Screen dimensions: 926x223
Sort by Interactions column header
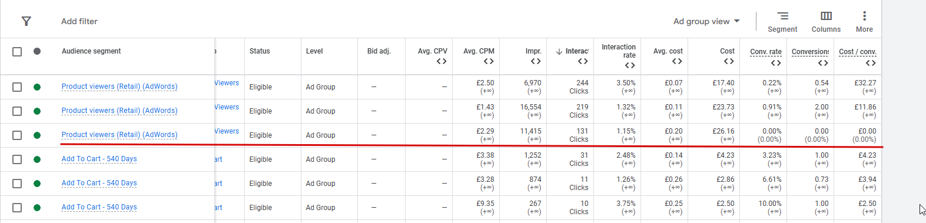572,51
